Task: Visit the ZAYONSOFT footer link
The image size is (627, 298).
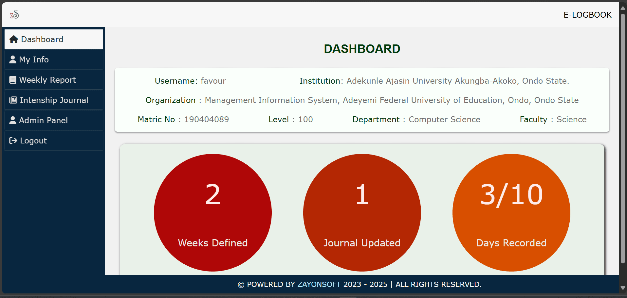Action: [x=319, y=284]
